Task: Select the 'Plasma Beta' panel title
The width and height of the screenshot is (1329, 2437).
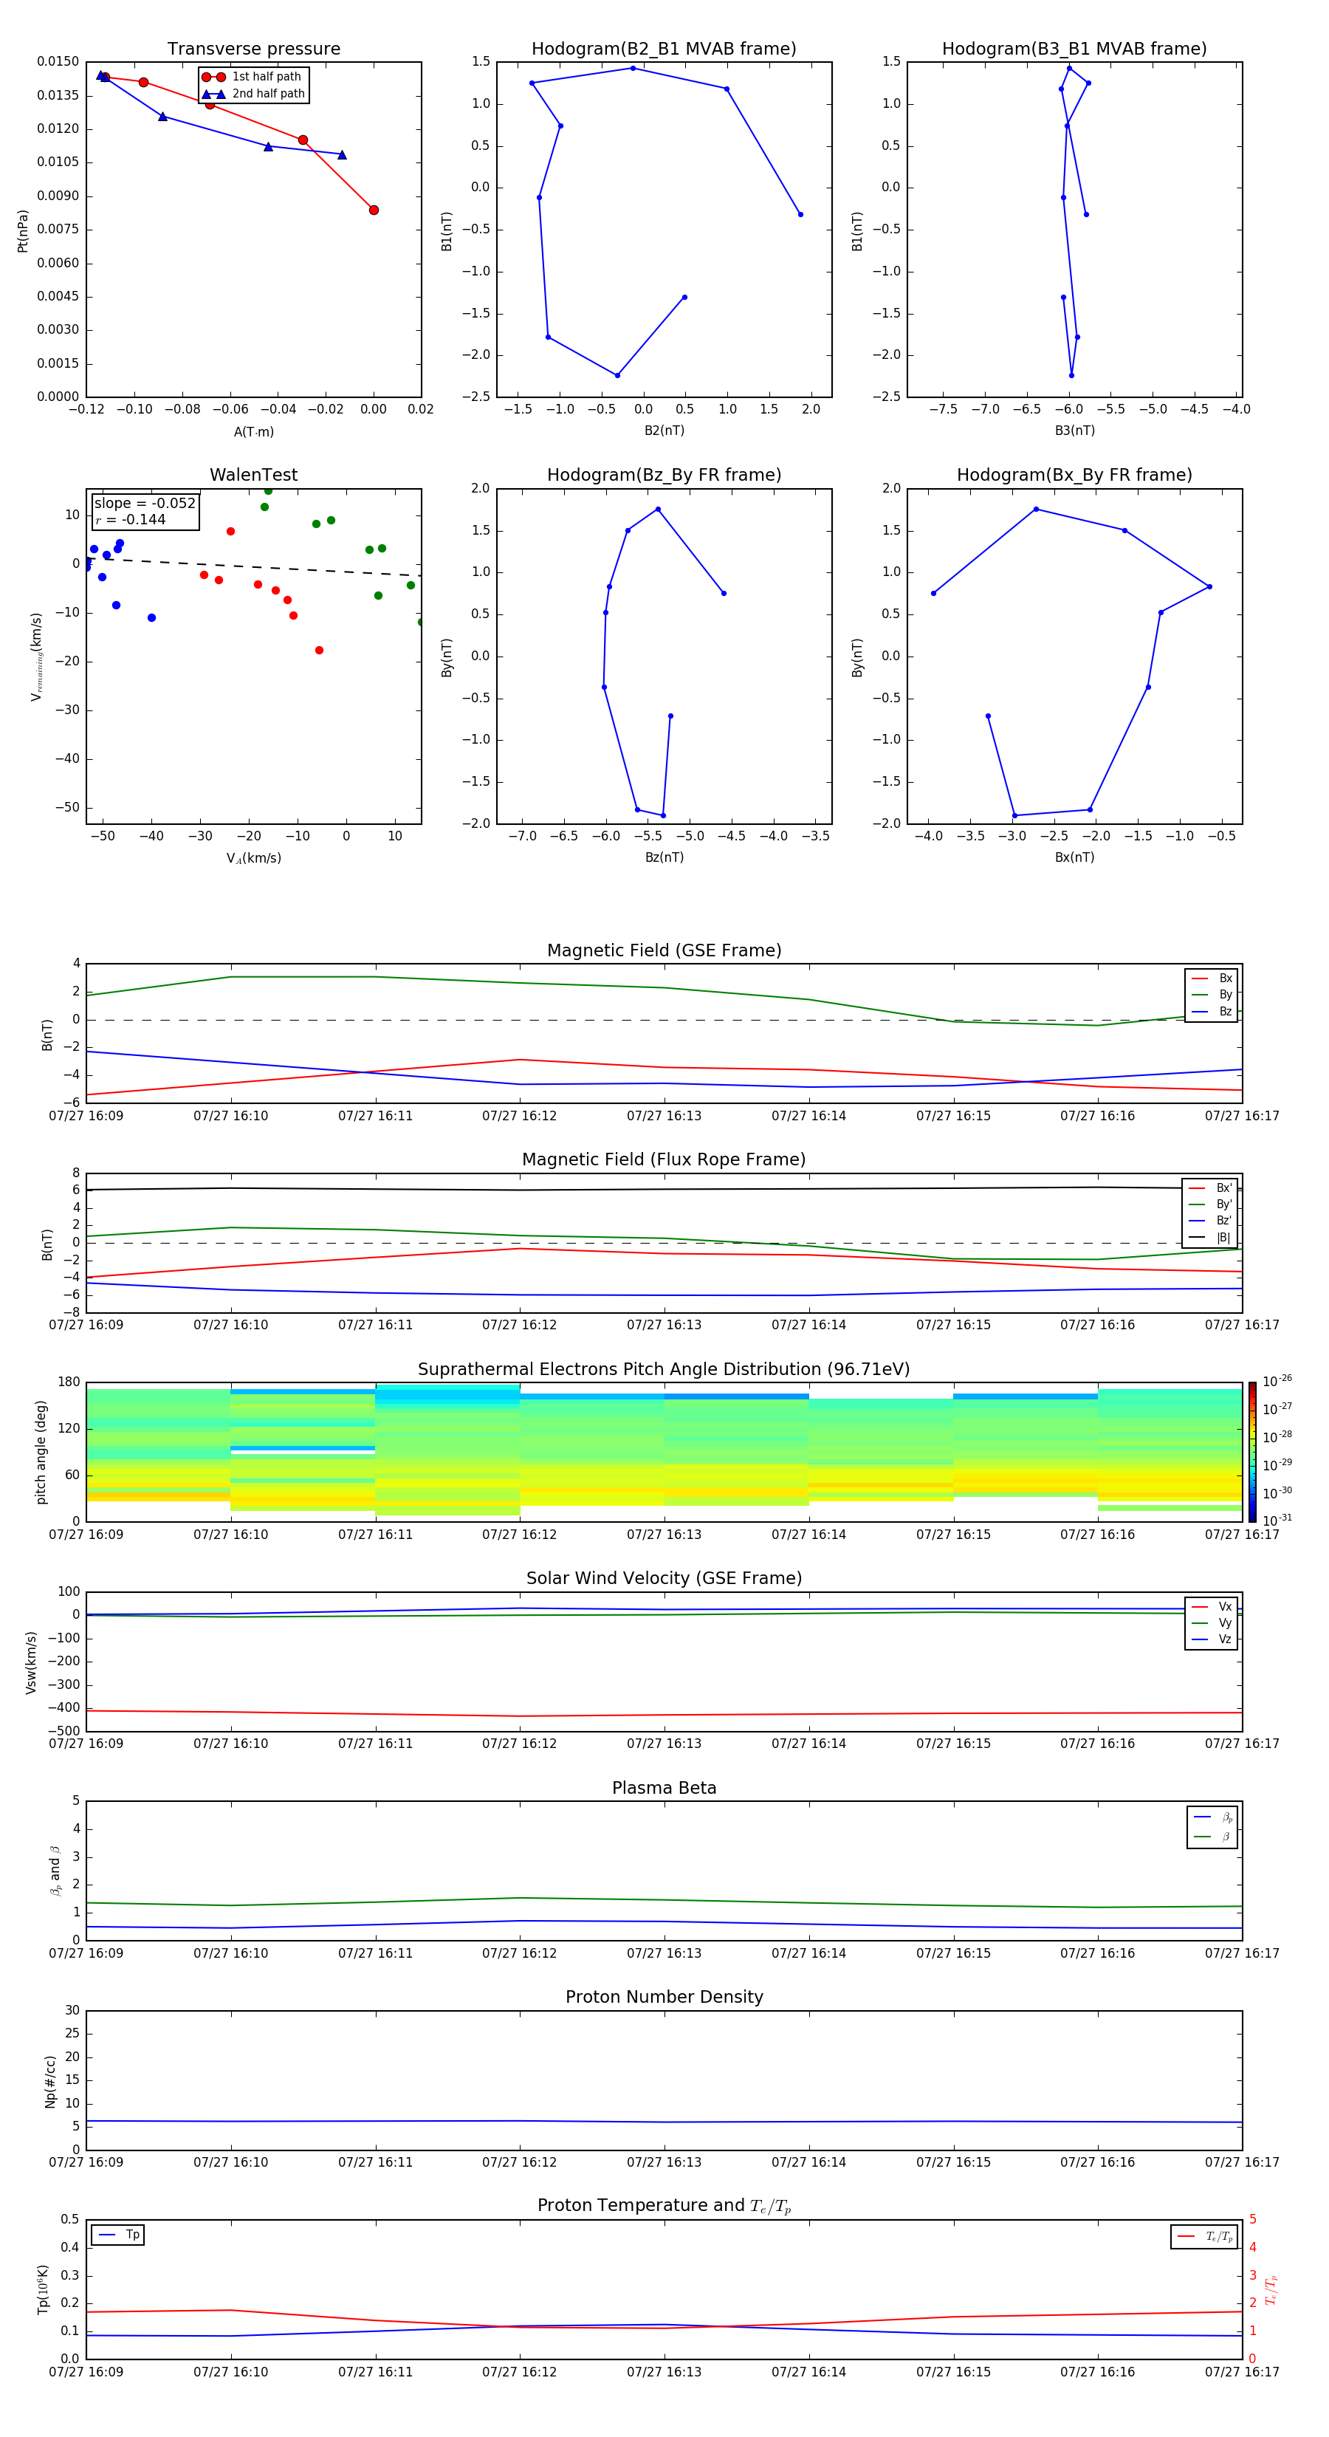Action: click(664, 1788)
